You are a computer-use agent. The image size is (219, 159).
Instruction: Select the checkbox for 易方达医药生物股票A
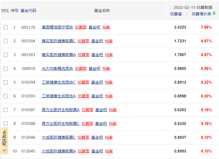click(x=5, y=110)
